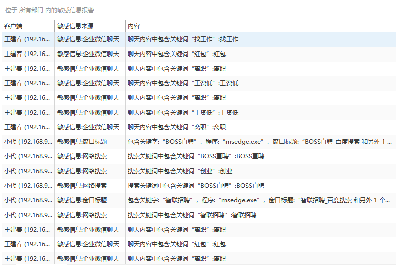Select 智联招聘 network search alert content
396x265 pixels.
coord(192,215)
